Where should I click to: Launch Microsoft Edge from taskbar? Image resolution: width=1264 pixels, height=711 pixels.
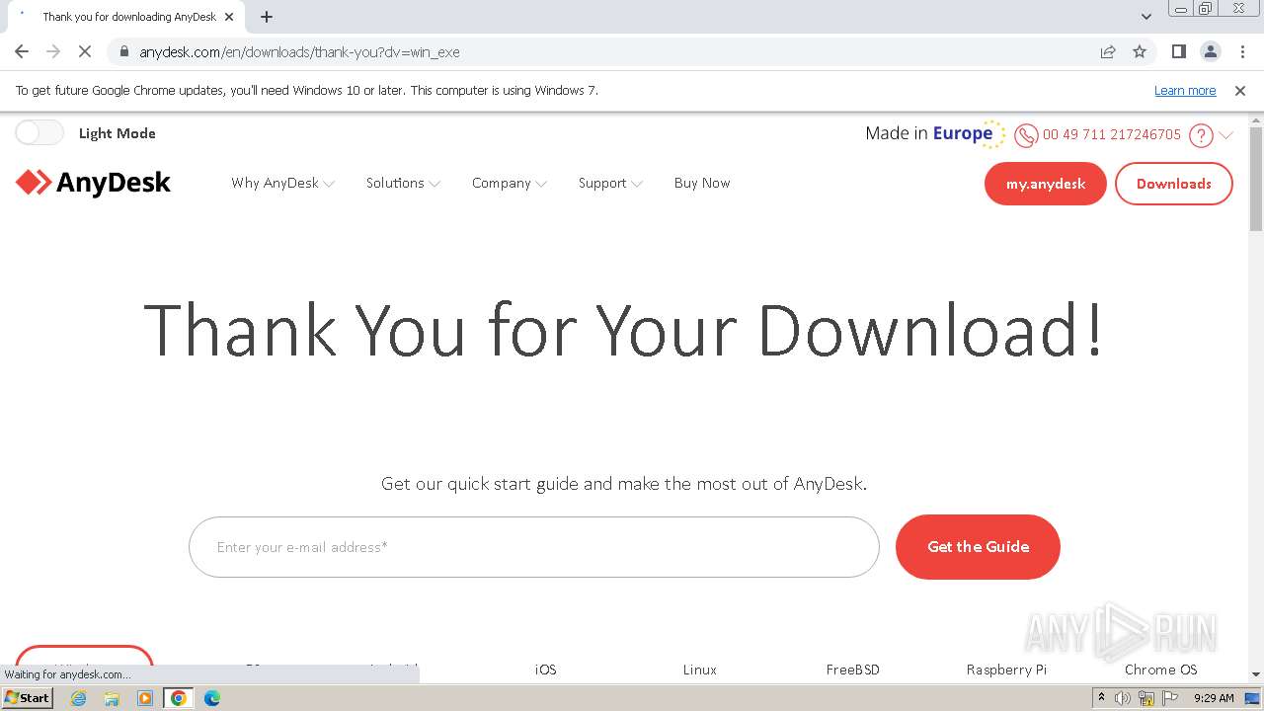click(x=211, y=698)
